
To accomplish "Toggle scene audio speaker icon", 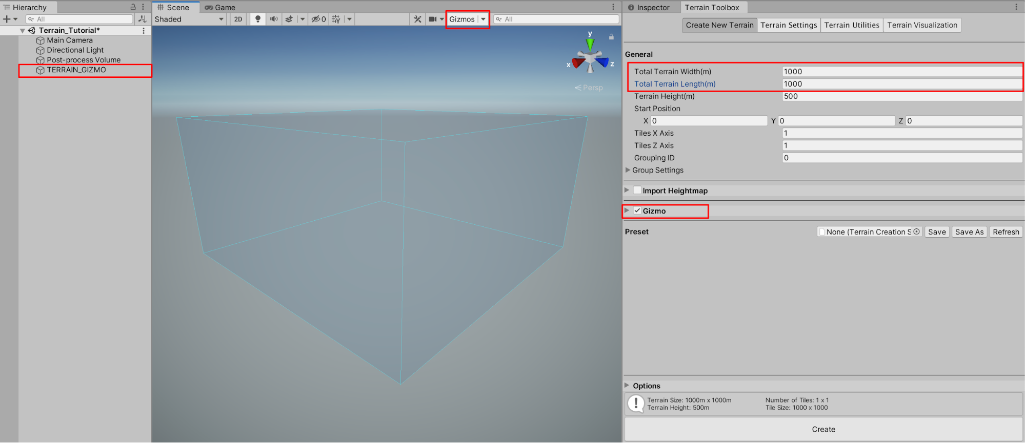I will tap(274, 19).
